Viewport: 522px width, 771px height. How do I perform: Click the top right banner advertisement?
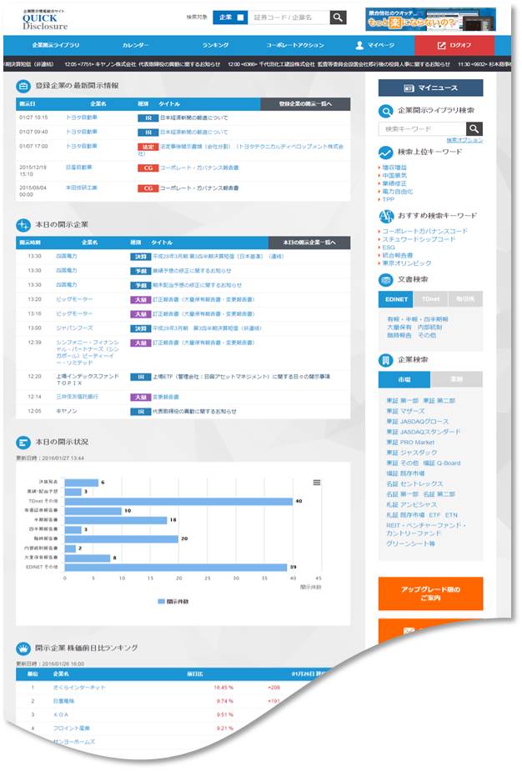click(430, 19)
